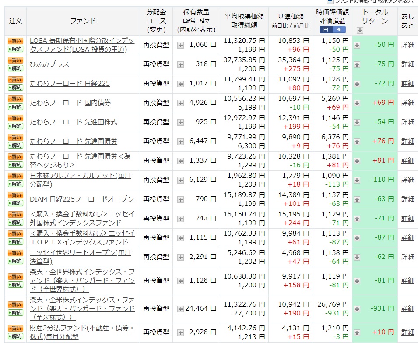
Task: Click 買い button for 財産3分法ファンド
Action: [15, 328]
